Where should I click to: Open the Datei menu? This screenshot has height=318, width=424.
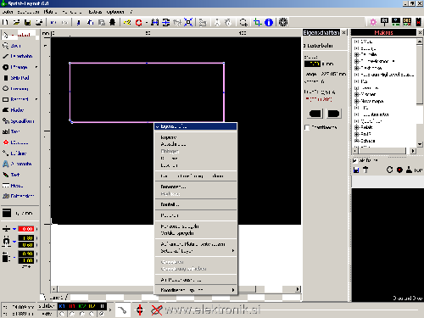tap(8, 12)
